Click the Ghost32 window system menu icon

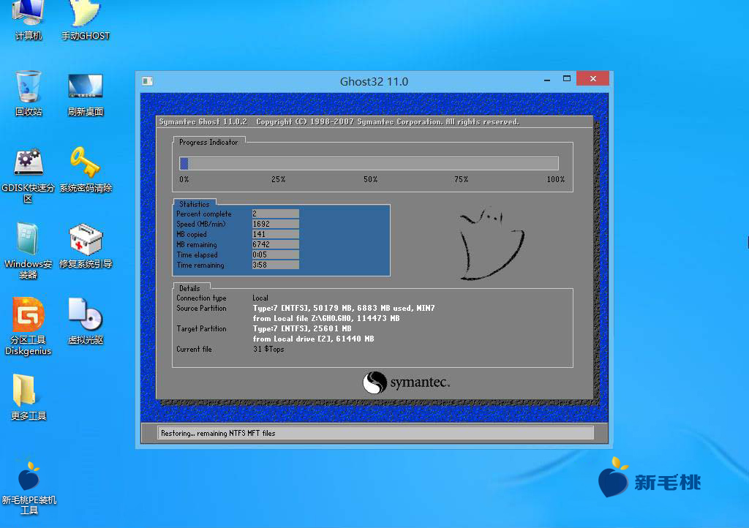(x=147, y=81)
